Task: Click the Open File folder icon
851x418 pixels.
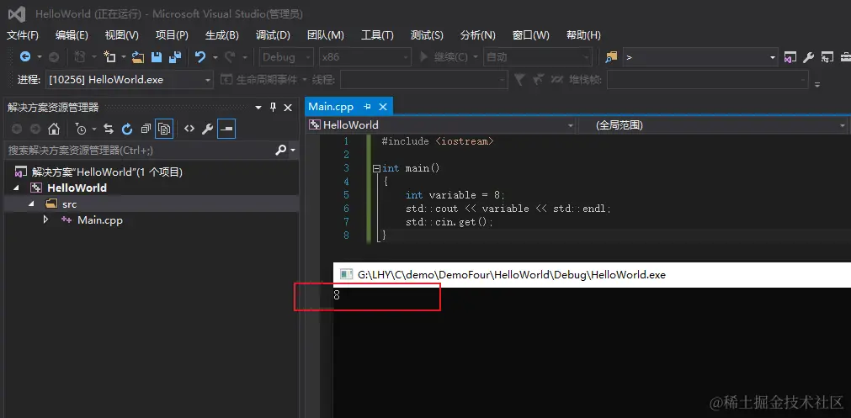Action: [138, 57]
